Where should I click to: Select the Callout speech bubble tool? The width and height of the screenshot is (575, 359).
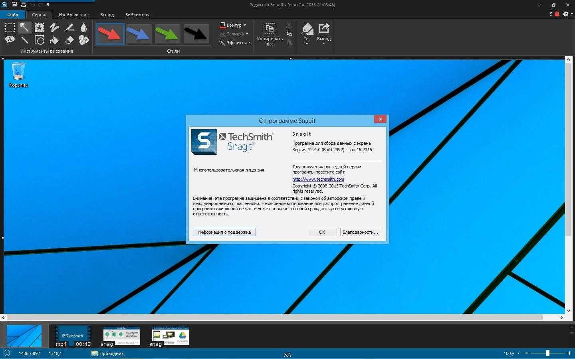[x=10, y=40]
